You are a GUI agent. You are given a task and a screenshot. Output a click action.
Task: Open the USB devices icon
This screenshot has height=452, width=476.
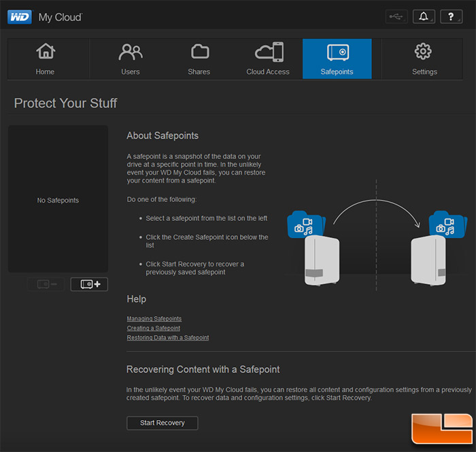pyautogui.click(x=396, y=16)
